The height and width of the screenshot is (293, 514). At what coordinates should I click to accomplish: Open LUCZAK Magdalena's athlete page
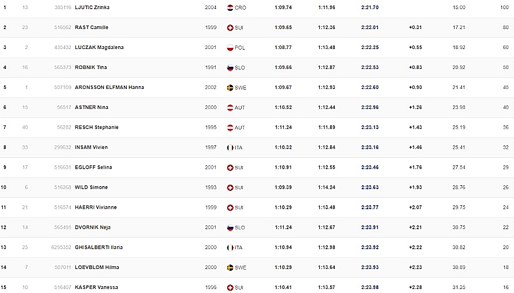point(99,47)
